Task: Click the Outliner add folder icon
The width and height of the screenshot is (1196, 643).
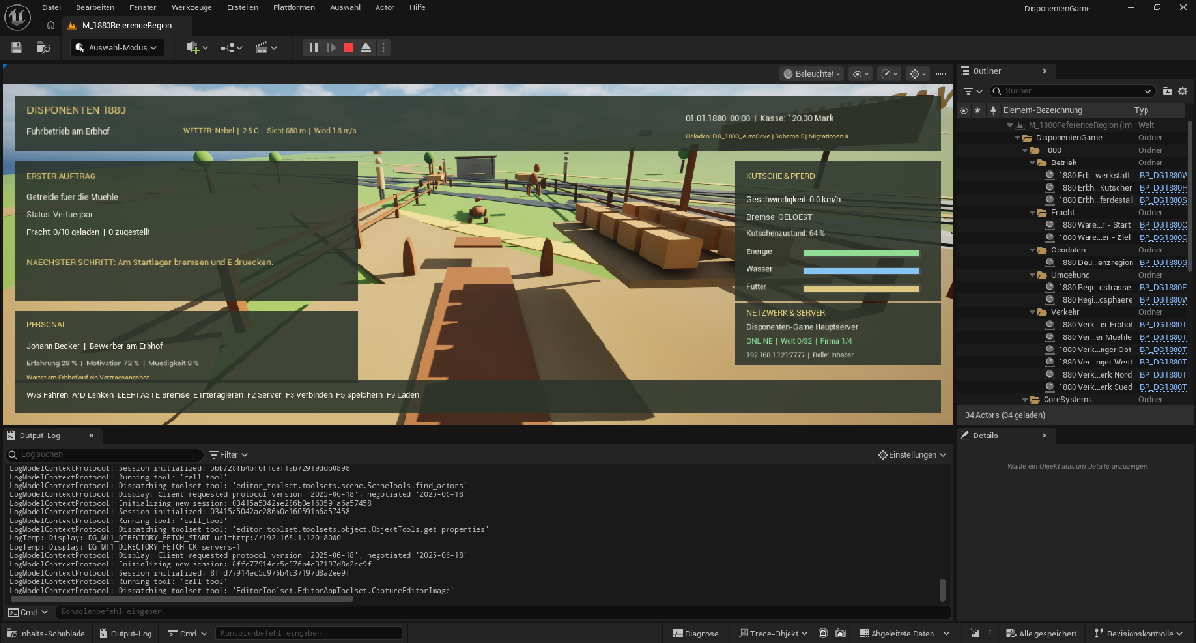Action: pyautogui.click(x=1167, y=91)
